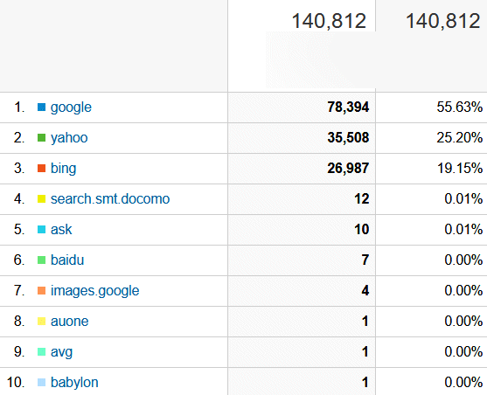
Task: Open the search.smt.docomo source link
Action: [110, 198]
